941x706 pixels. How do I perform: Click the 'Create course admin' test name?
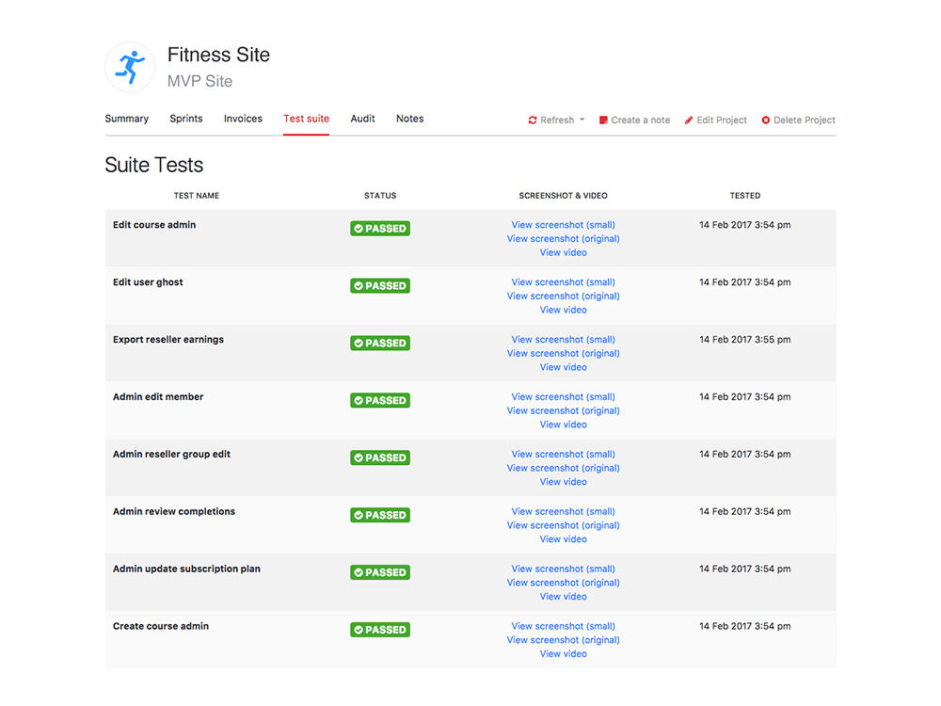point(161,626)
